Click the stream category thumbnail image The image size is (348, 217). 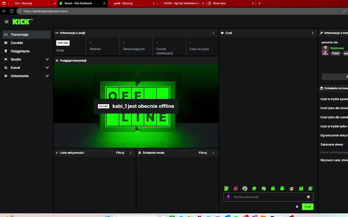point(325,51)
